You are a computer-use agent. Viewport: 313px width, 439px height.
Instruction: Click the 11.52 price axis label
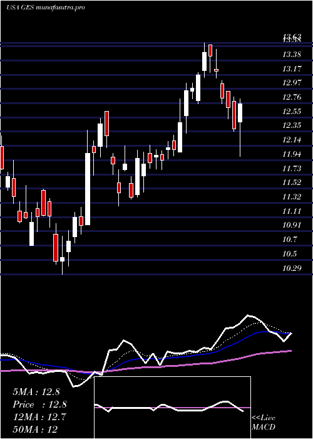292,182
